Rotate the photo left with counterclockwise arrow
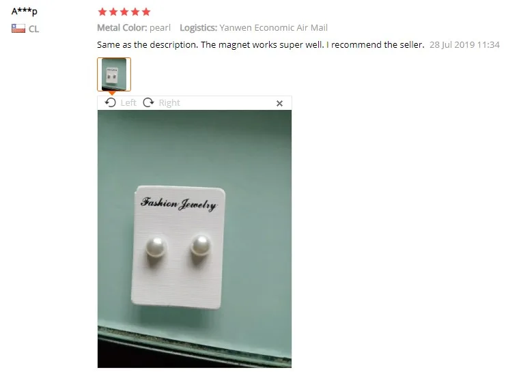506x372 pixels. click(x=111, y=102)
